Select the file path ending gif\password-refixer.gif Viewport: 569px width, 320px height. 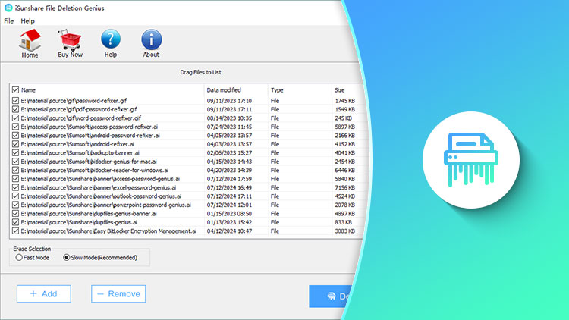tap(74, 101)
